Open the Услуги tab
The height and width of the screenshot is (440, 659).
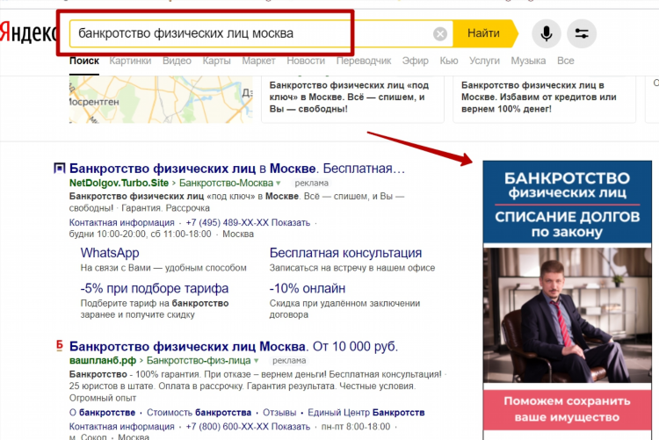[484, 61]
